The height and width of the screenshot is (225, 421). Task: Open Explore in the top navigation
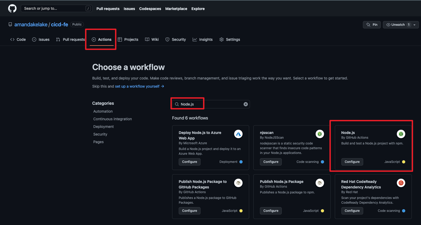198,9
